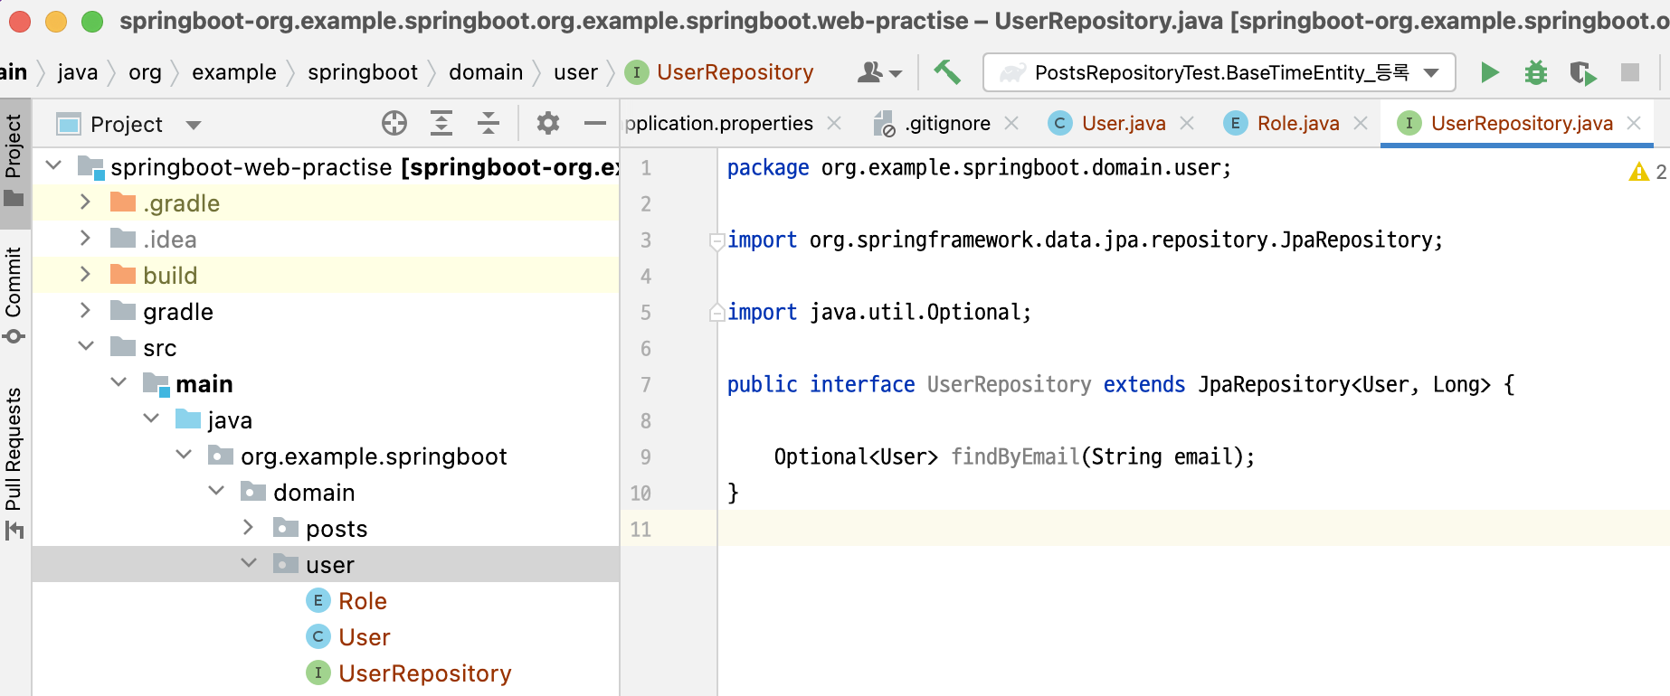Click the java breadcrumb in navigation bar
1670x696 pixels.
coord(78,72)
